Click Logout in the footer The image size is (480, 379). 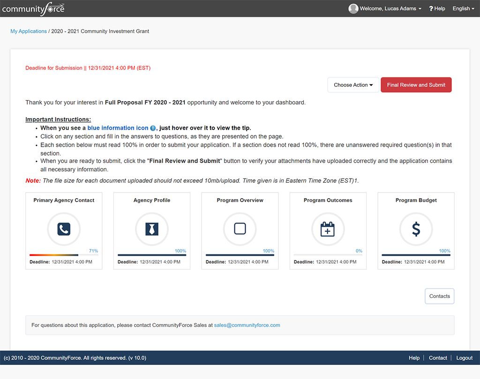coord(464,357)
